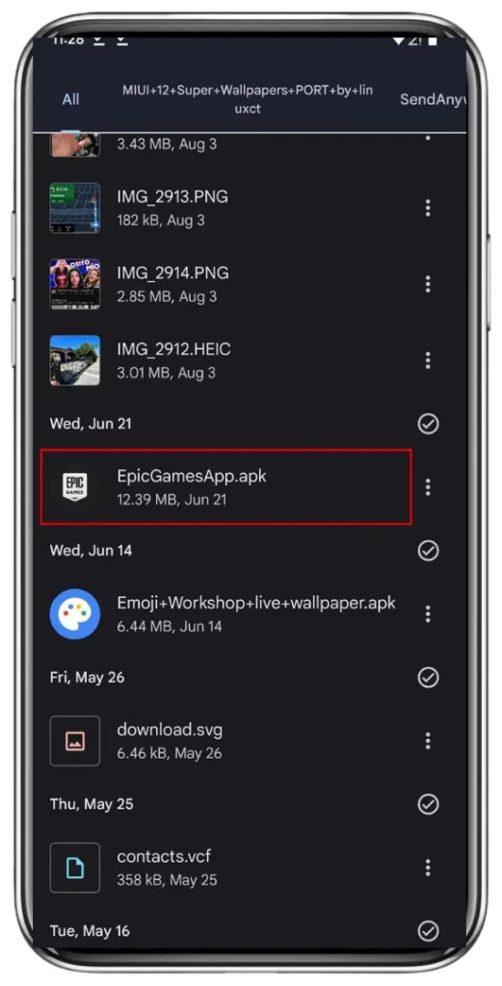Screen dimensions: 502x986
Task: Tap the download.svg image file icon
Action: pyautogui.click(x=75, y=740)
